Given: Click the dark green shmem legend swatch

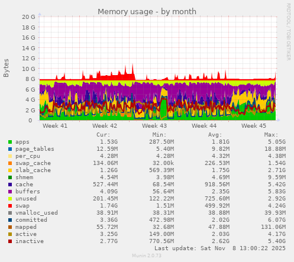Looking at the screenshot, I should (x=10, y=177).
